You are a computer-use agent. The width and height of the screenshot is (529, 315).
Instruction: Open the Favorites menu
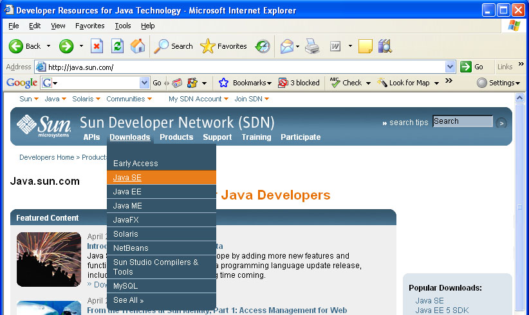point(89,26)
